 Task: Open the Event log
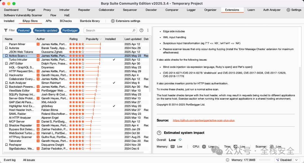click(x=10, y=160)
